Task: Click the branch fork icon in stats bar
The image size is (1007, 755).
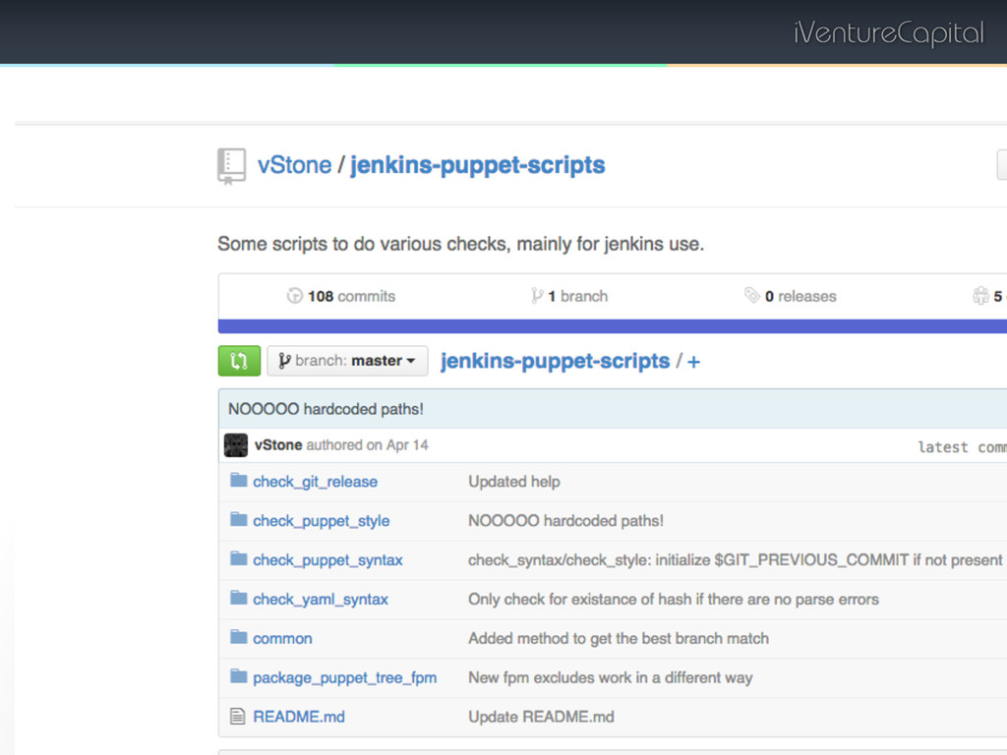Action: (537, 296)
